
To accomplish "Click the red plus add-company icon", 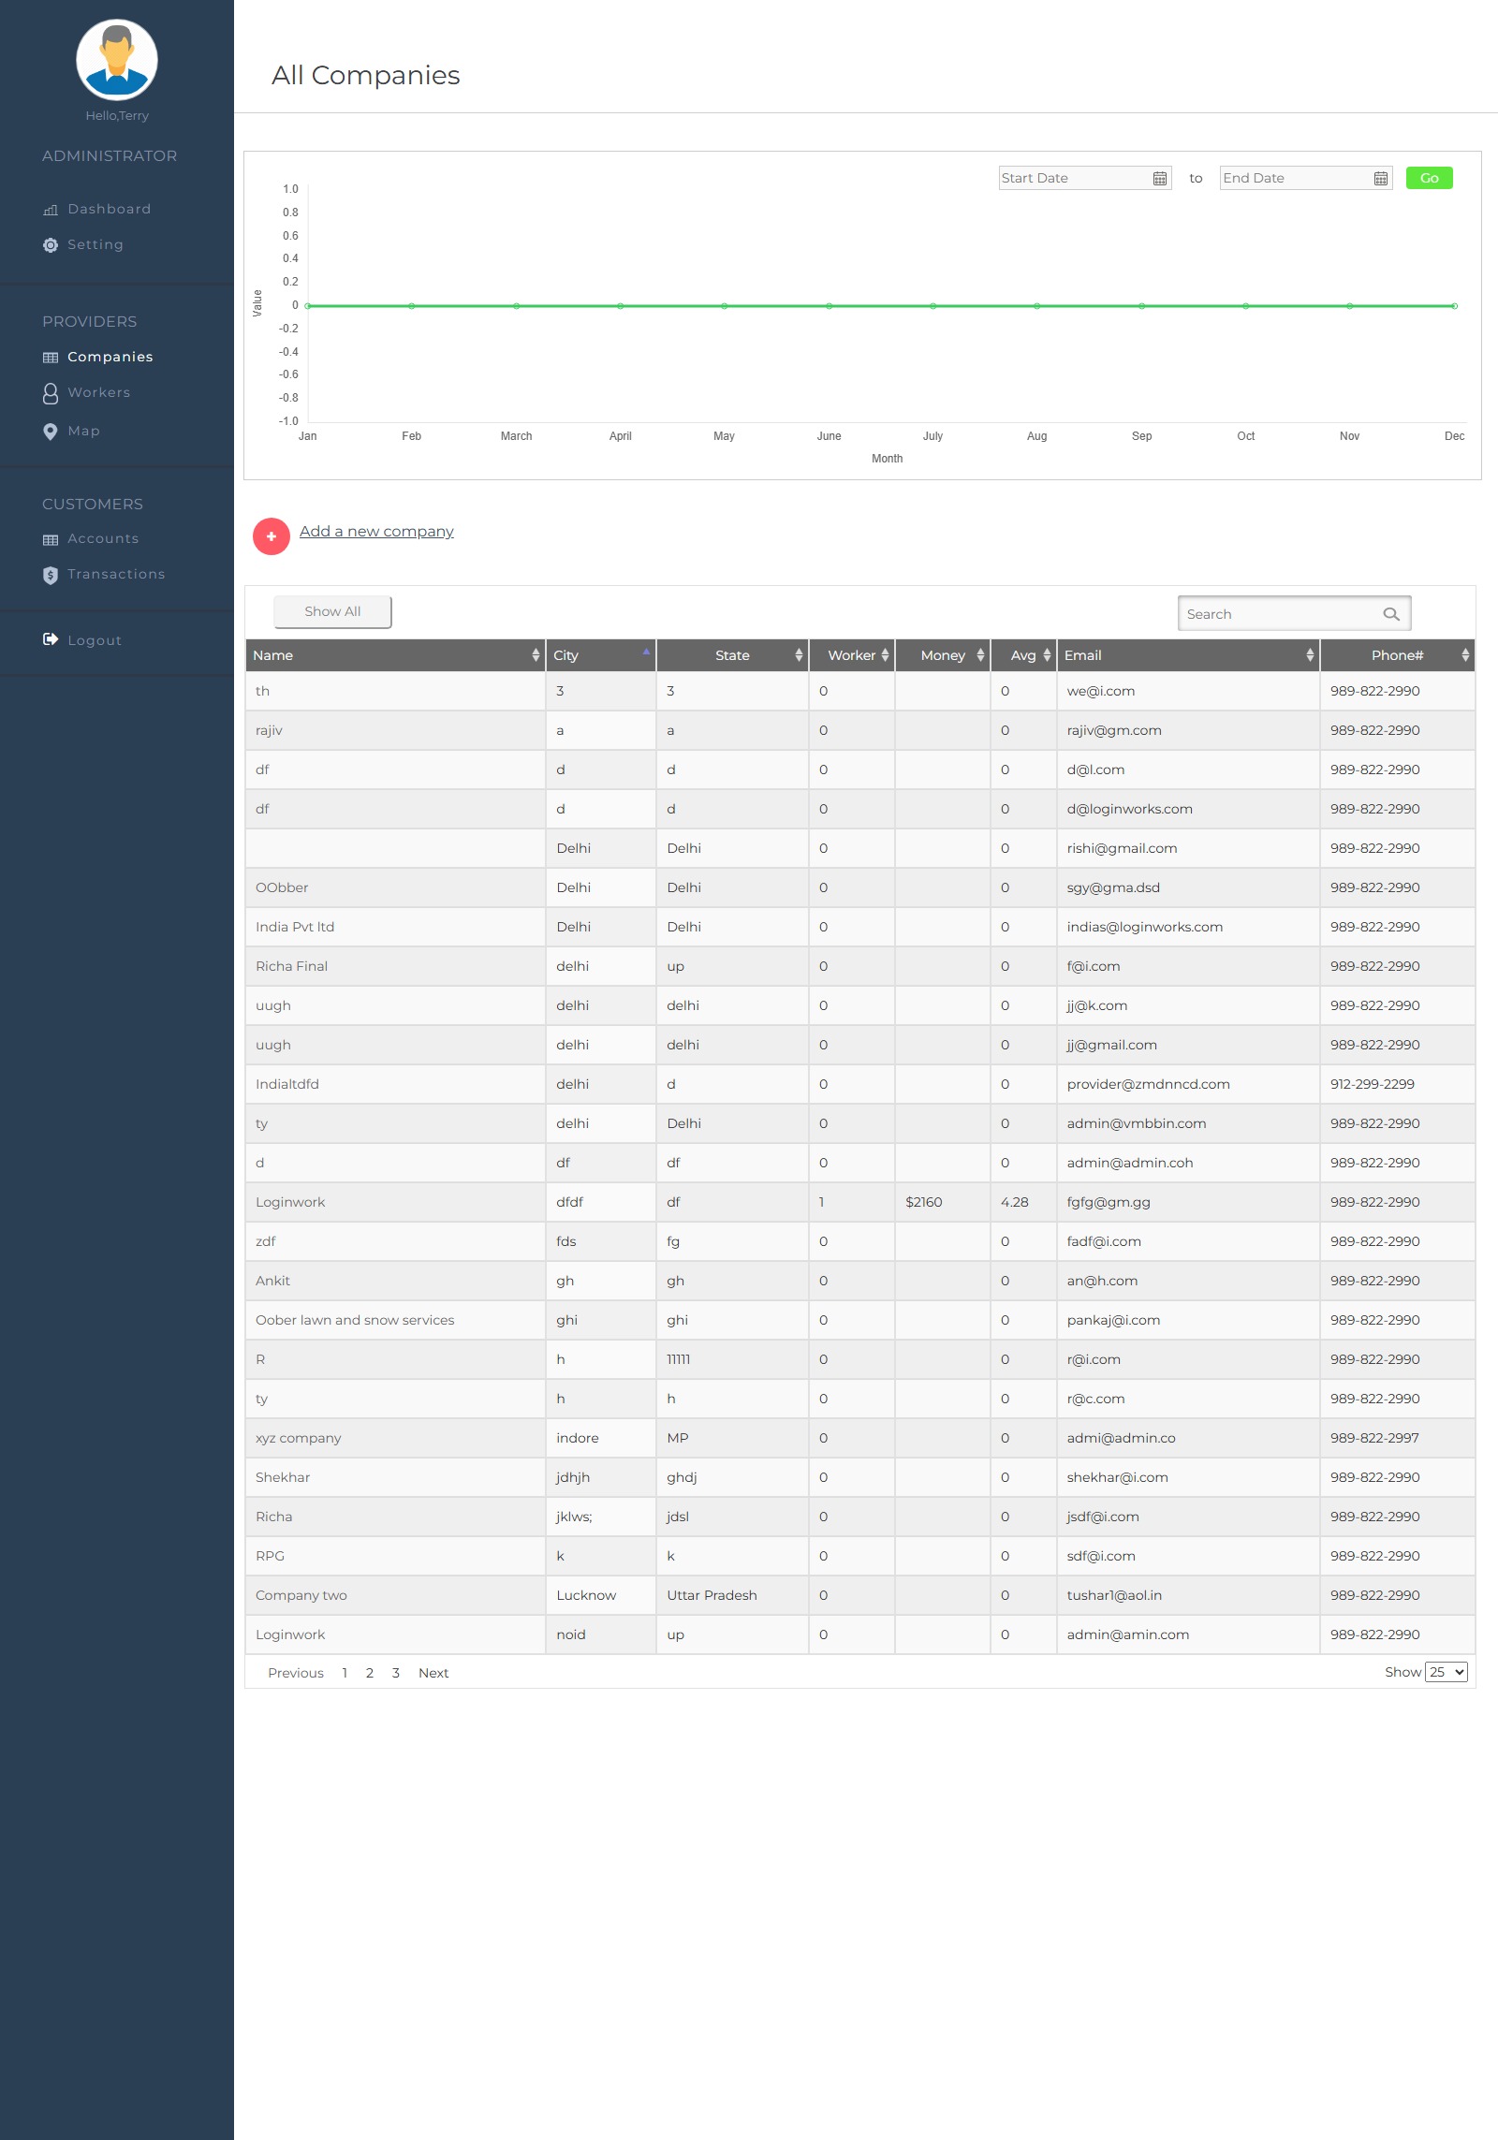I will pyautogui.click(x=272, y=536).
